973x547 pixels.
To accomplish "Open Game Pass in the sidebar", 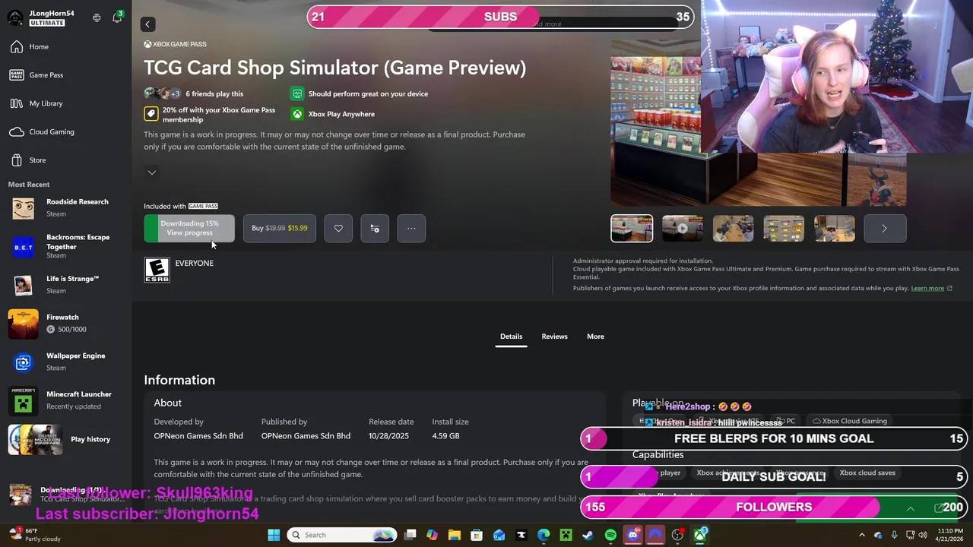I will point(65,75).
